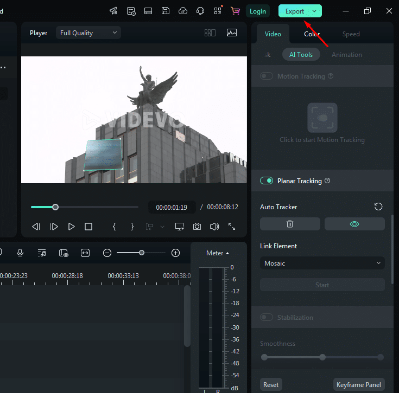Zoom in the timeline with plus
The height and width of the screenshot is (393, 399).
175,253
